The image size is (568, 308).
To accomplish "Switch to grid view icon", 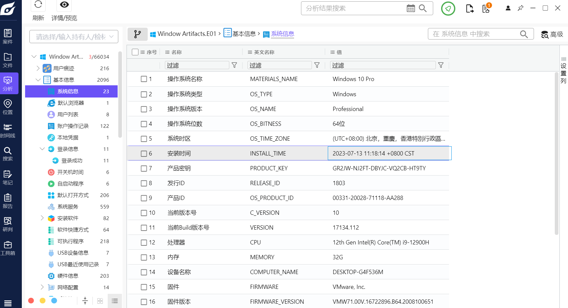I will [100, 301].
